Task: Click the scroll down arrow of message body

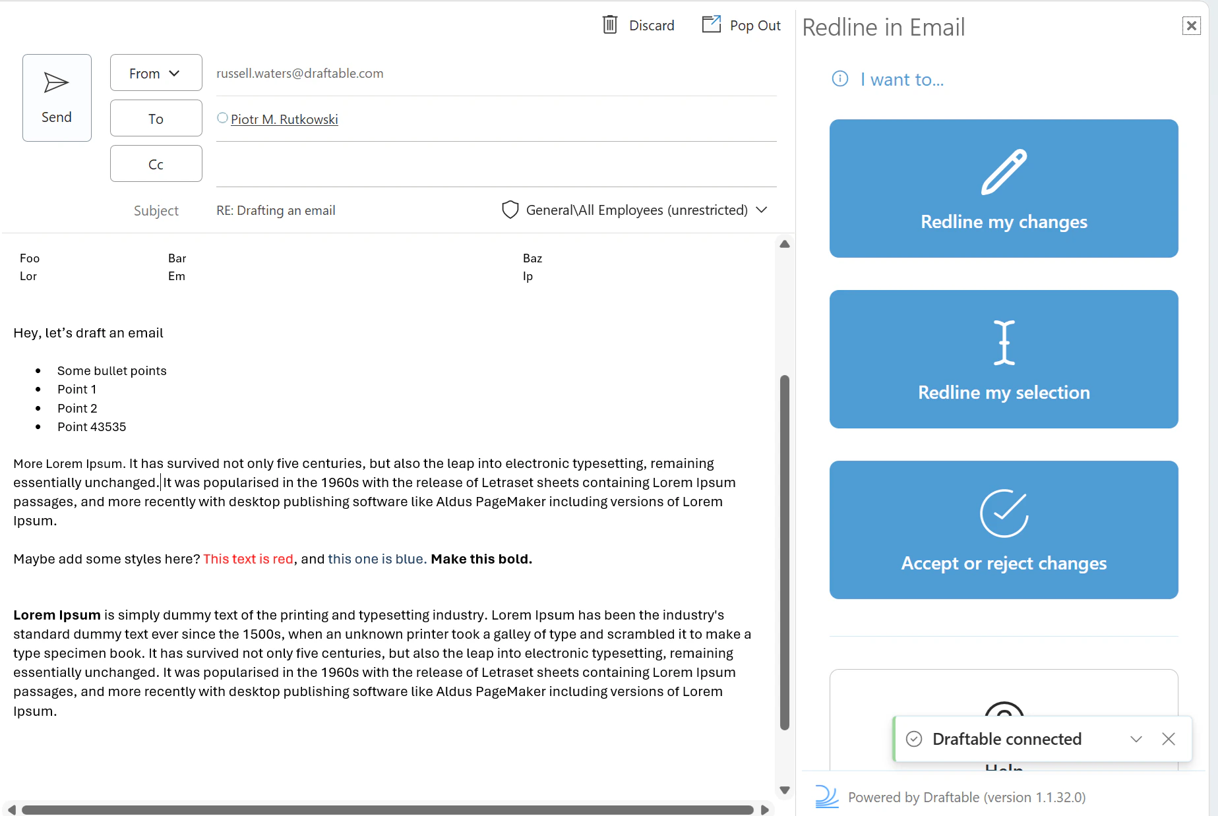Action: pyautogui.click(x=785, y=790)
